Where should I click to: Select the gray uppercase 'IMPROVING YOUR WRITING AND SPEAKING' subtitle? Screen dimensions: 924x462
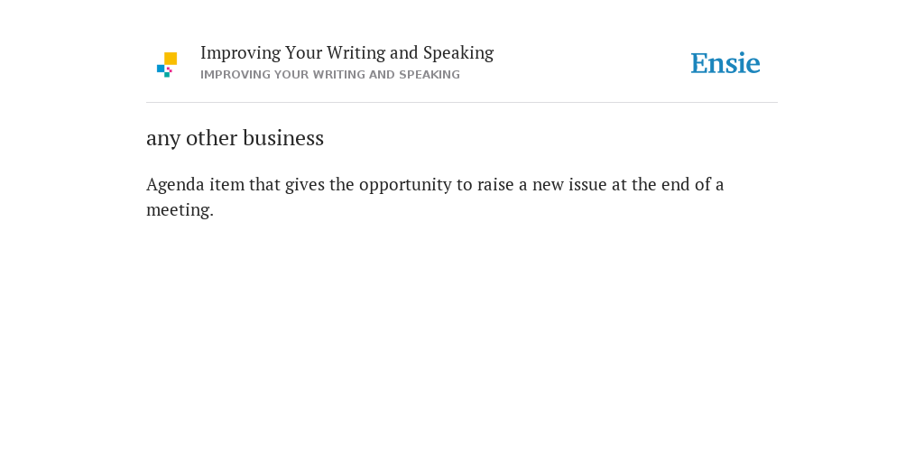[x=330, y=75]
